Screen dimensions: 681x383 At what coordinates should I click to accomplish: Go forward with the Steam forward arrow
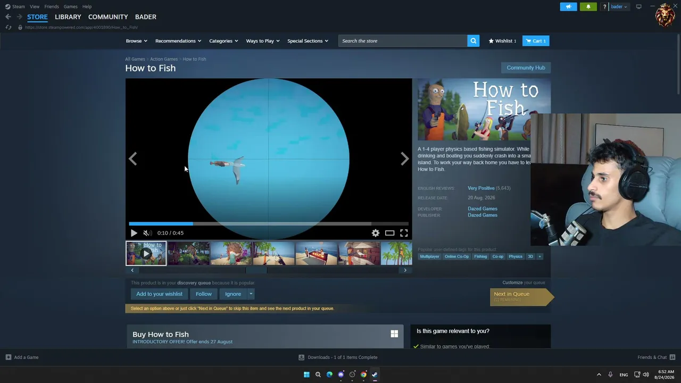click(x=19, y=17)
